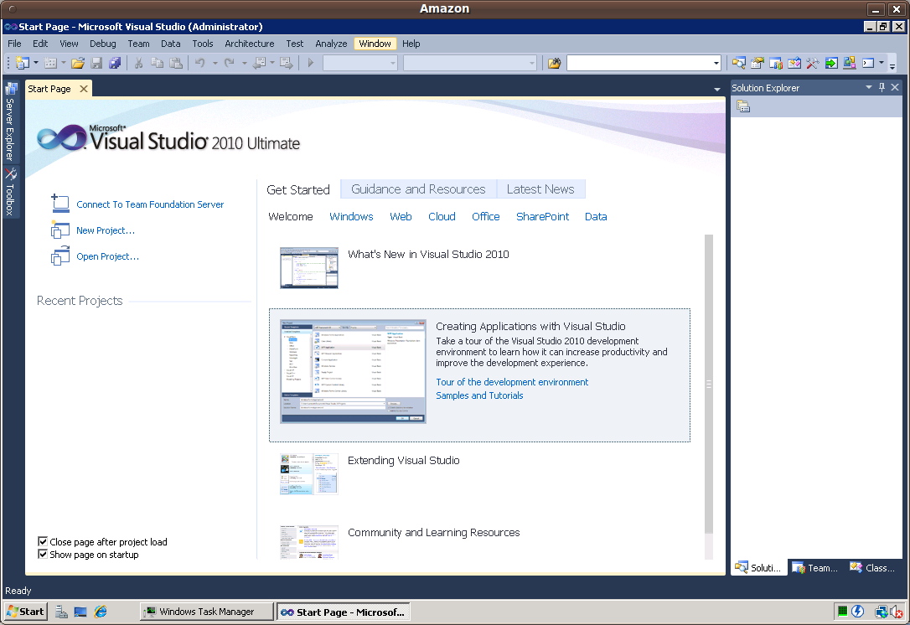The image size is (910, 625).
Task: Expand the Find combo box dropdown
Action: 716,63
